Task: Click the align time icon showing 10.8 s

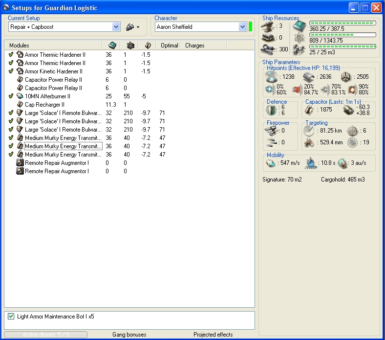Action: coord(310,163)
